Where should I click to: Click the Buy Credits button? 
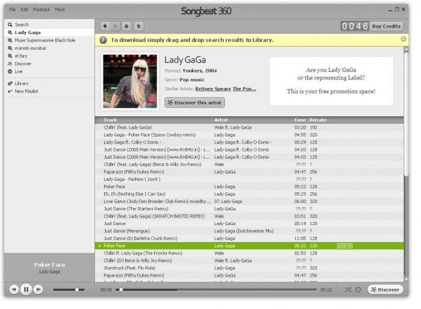click(386, 26)
